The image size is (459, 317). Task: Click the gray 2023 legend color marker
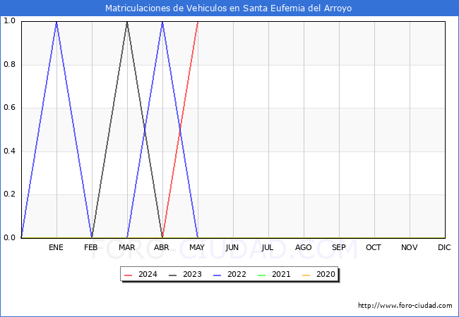point(173,275)
